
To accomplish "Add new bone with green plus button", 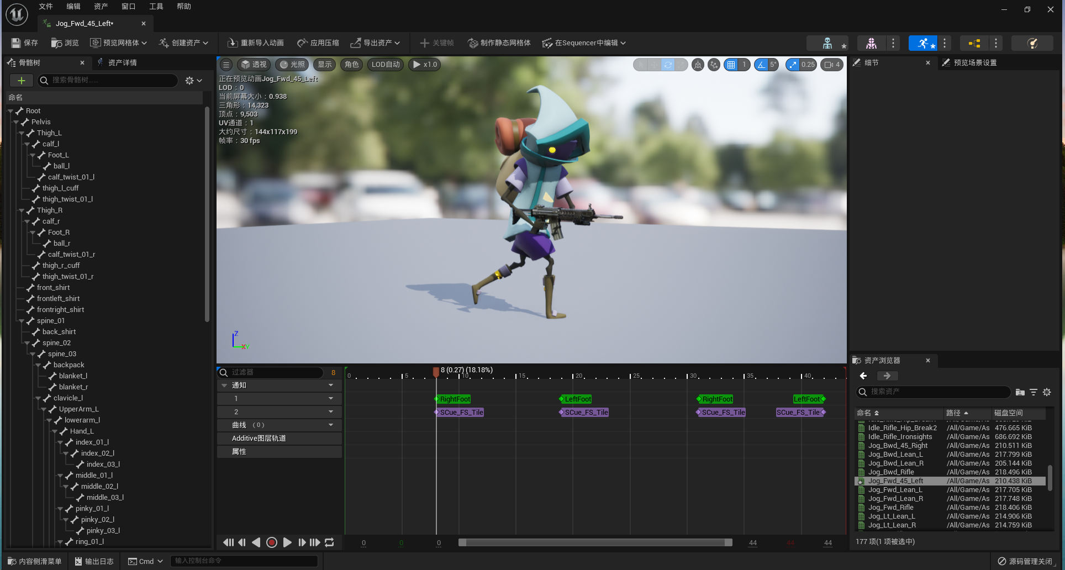I will click(22, 81).
